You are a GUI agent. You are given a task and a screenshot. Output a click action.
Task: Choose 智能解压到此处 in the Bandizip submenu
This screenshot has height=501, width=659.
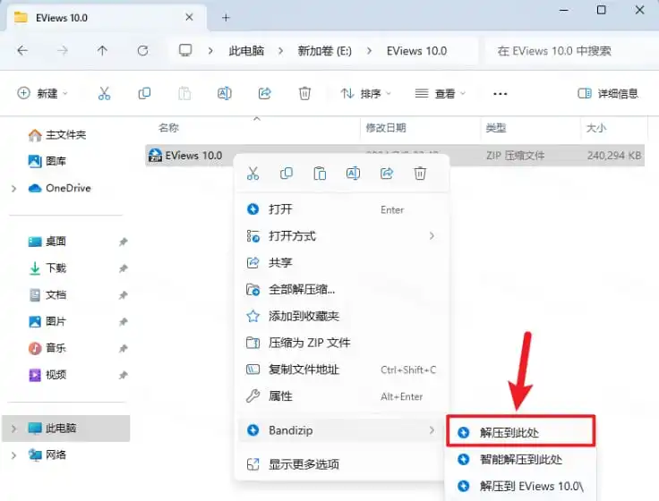pyautogui.click(x=521, y=460)
